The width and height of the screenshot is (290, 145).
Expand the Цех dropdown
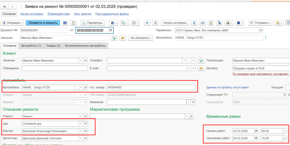(x=81, y=123)
